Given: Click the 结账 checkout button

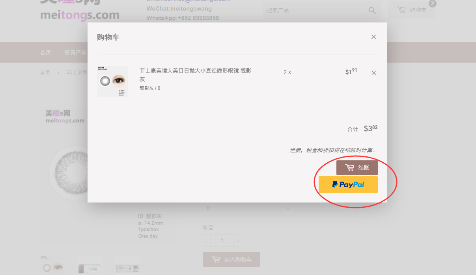Looking at the screenshot, I should tap(357, 167).
